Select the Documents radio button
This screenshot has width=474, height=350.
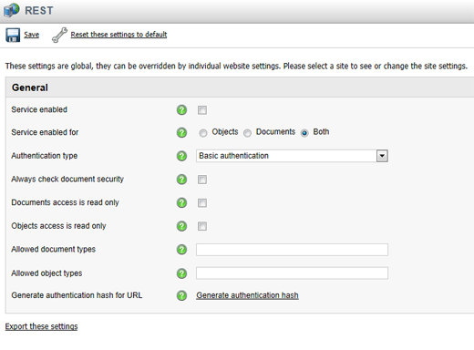point(247,133)
